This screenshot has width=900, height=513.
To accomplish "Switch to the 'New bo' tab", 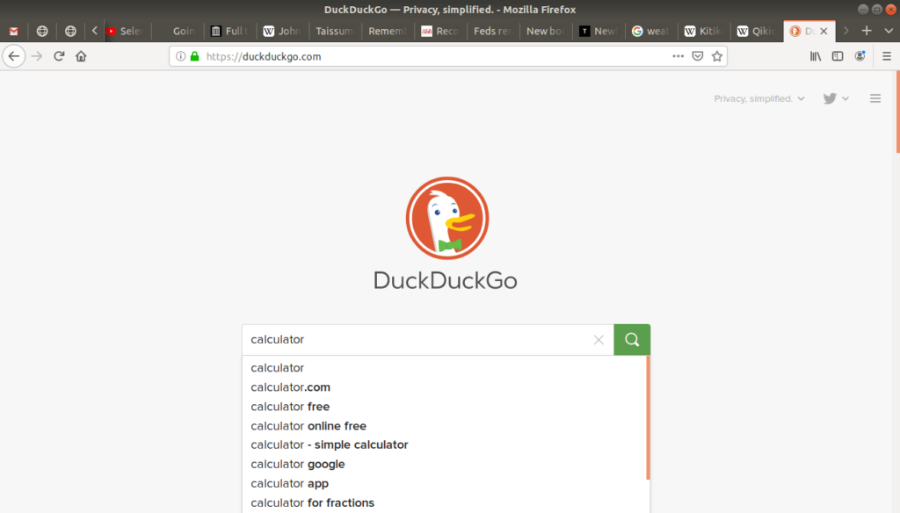I will pyautogui.click(x=546, y=31).
